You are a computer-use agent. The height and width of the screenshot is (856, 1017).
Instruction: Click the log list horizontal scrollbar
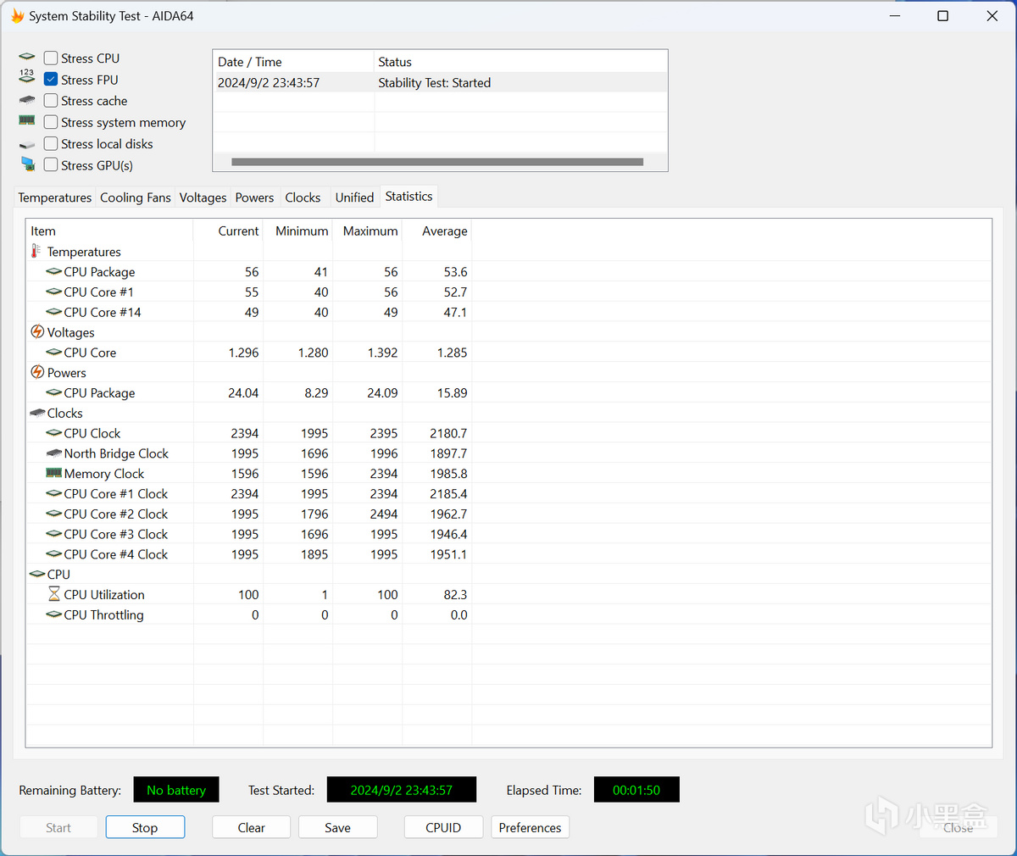pos(437,162)
